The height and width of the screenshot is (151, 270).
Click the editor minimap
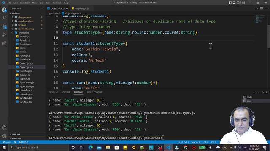pos(260,19)
